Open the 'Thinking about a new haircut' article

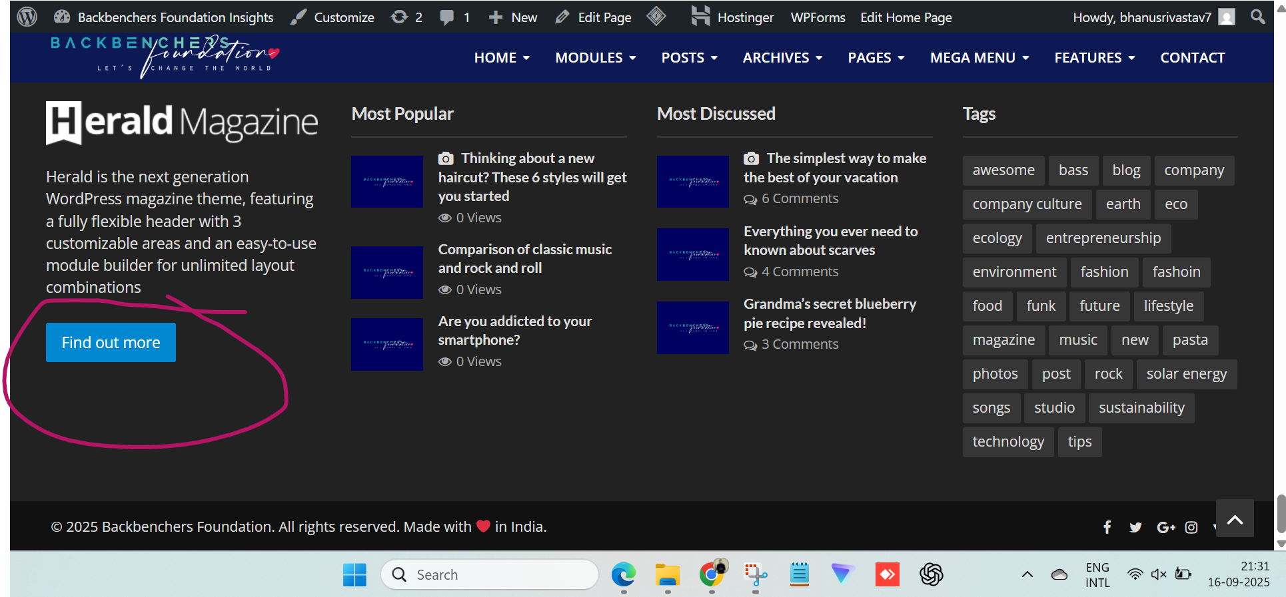point(532,177)
